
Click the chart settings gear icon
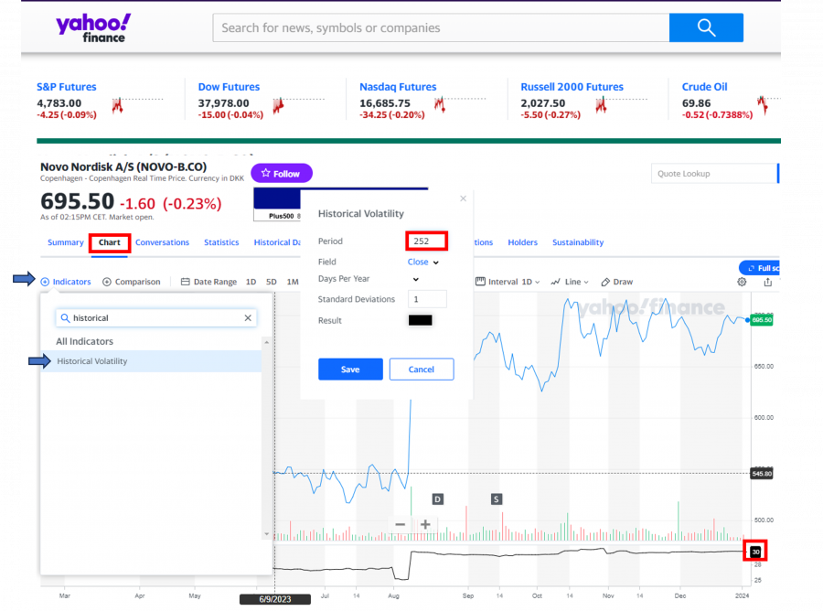tap(742, 282)
